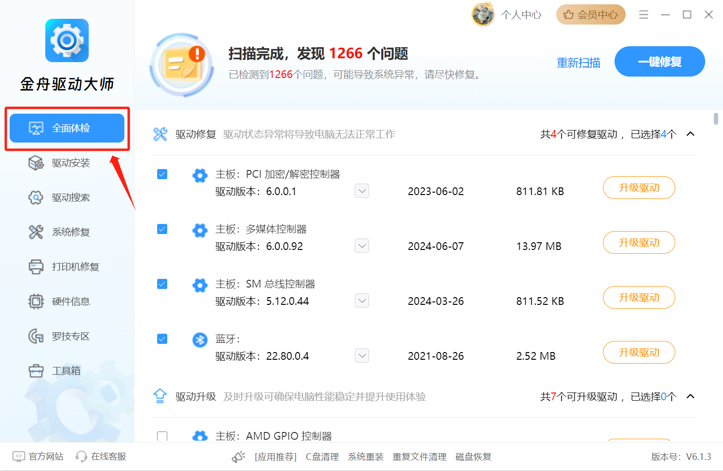This screenshot has width=723, height=471.
Task: Collapse the 驱动修复 section
Action: (x=690, y=134)
